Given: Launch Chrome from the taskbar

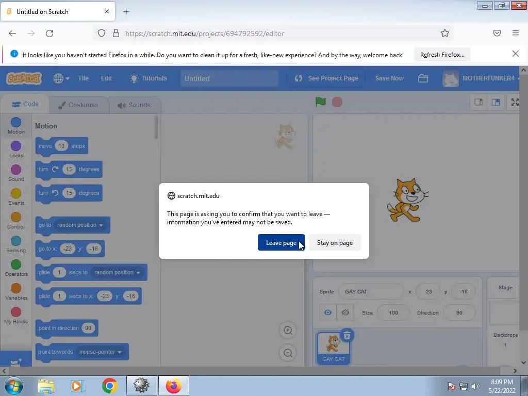Looking at the screenshot, I should pos(110,386).
